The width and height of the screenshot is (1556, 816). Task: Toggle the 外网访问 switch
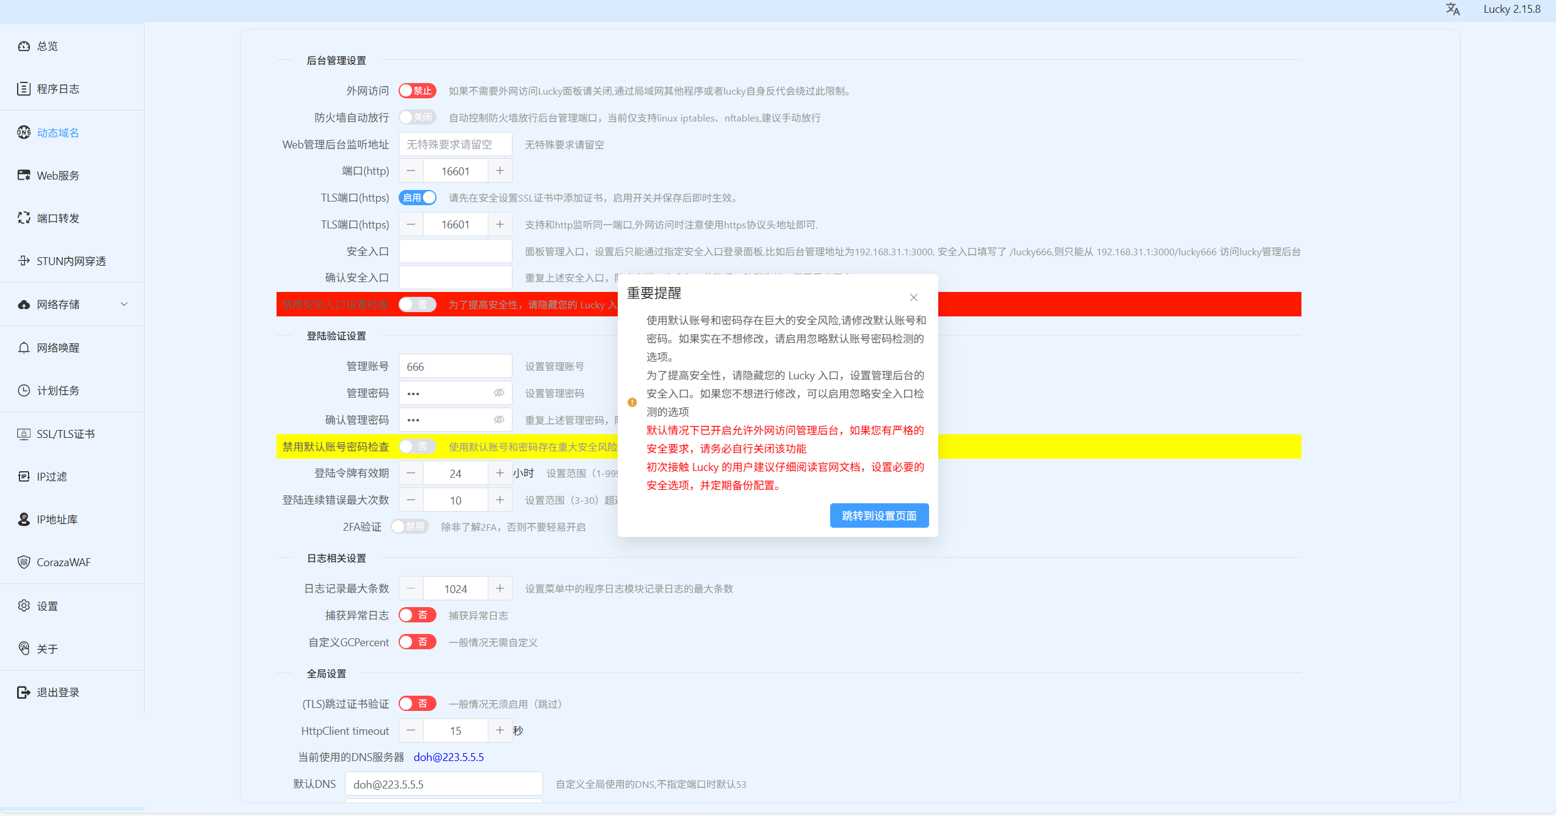[x=418, y=91]
